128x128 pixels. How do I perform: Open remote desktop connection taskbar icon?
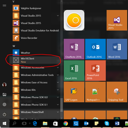pyautogui.click(x=76, y=123)
